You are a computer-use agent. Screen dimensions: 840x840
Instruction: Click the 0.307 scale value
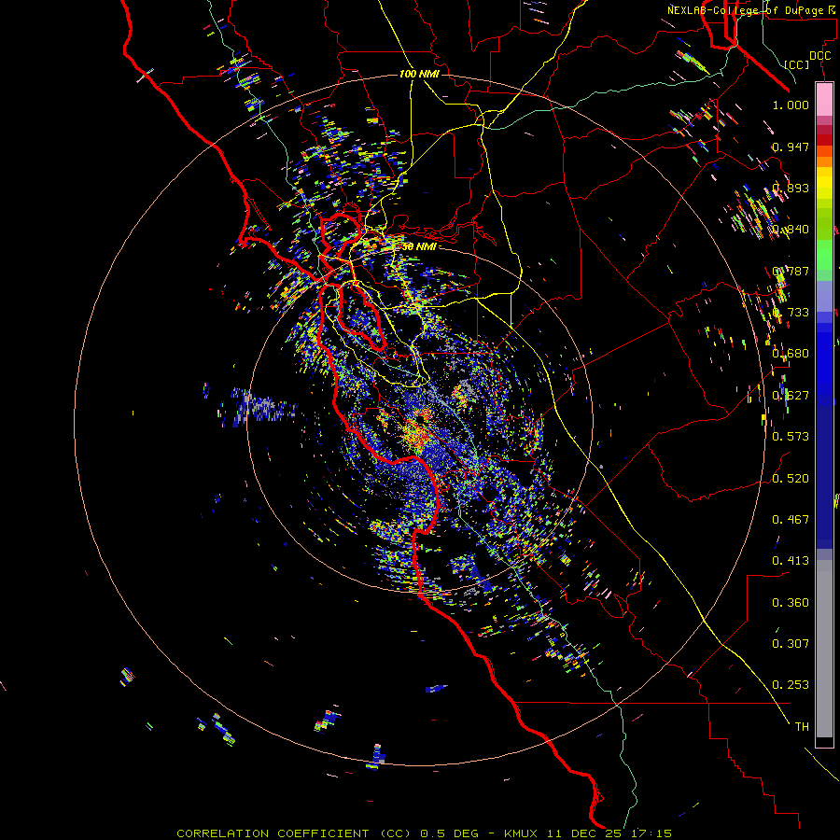[x=791, y=644]
